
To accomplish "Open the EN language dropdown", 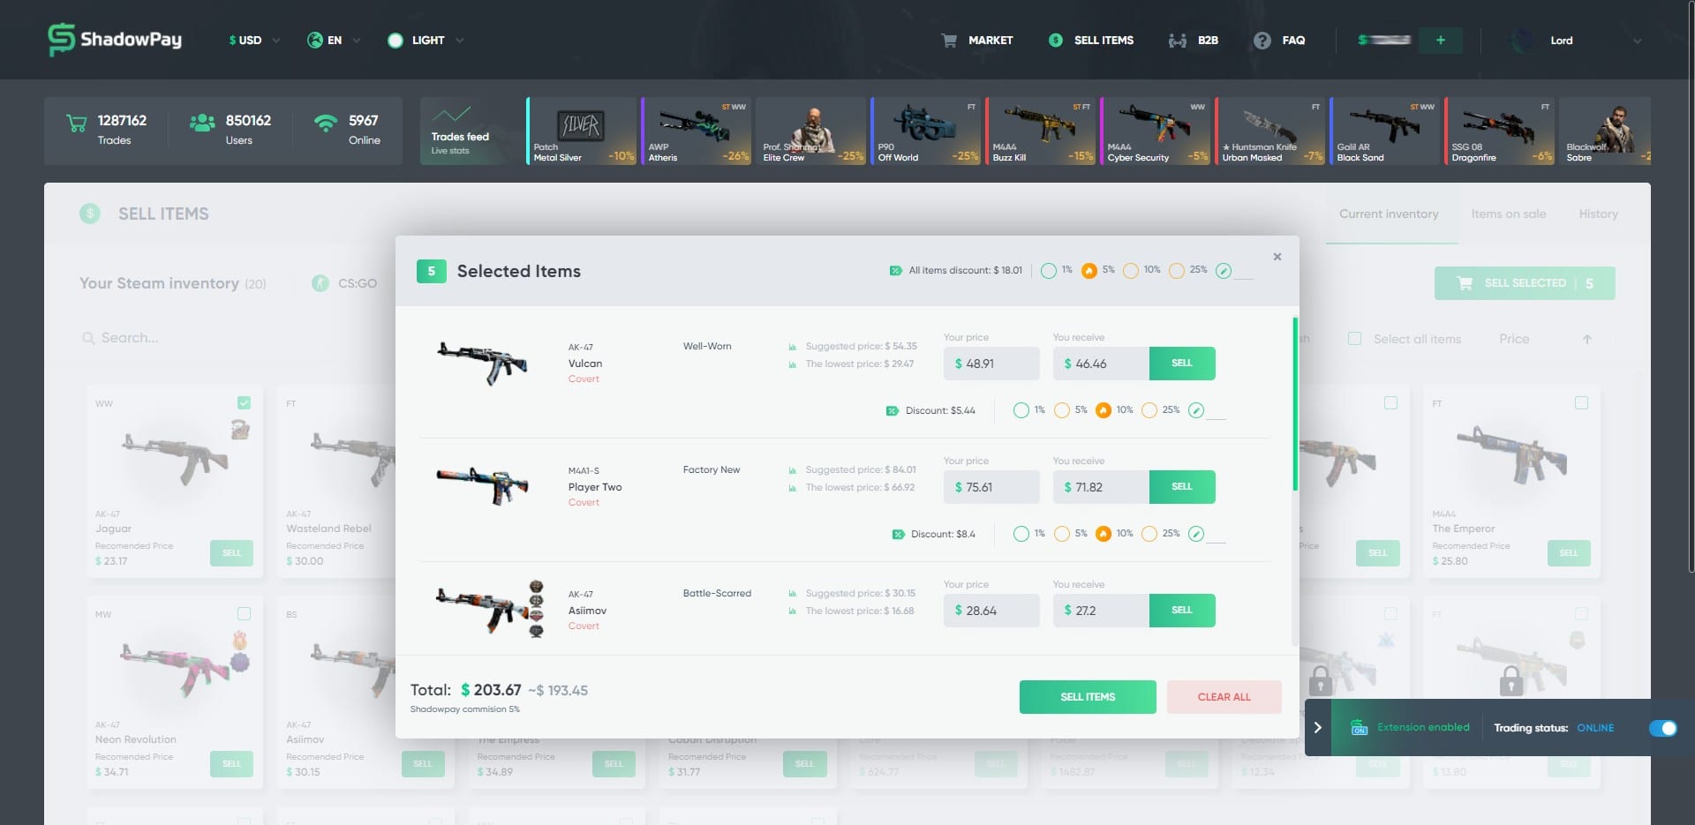I will [335, 41].
